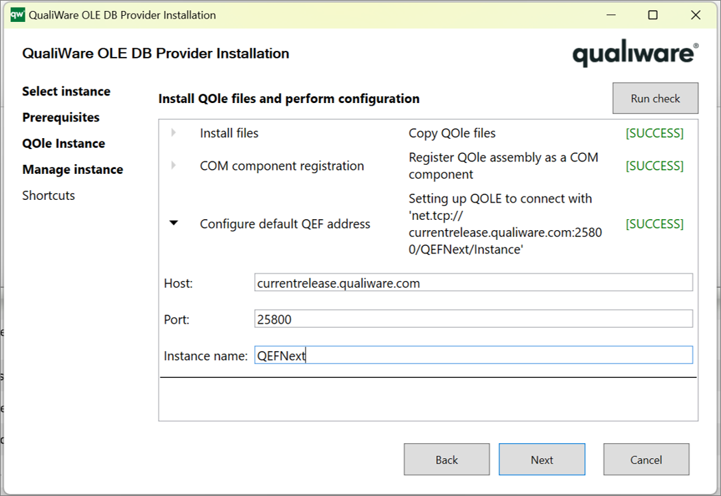Image resolution: width=721 pixels, height=496 pixels.
Task: Click the Host label
Action: 178,283
